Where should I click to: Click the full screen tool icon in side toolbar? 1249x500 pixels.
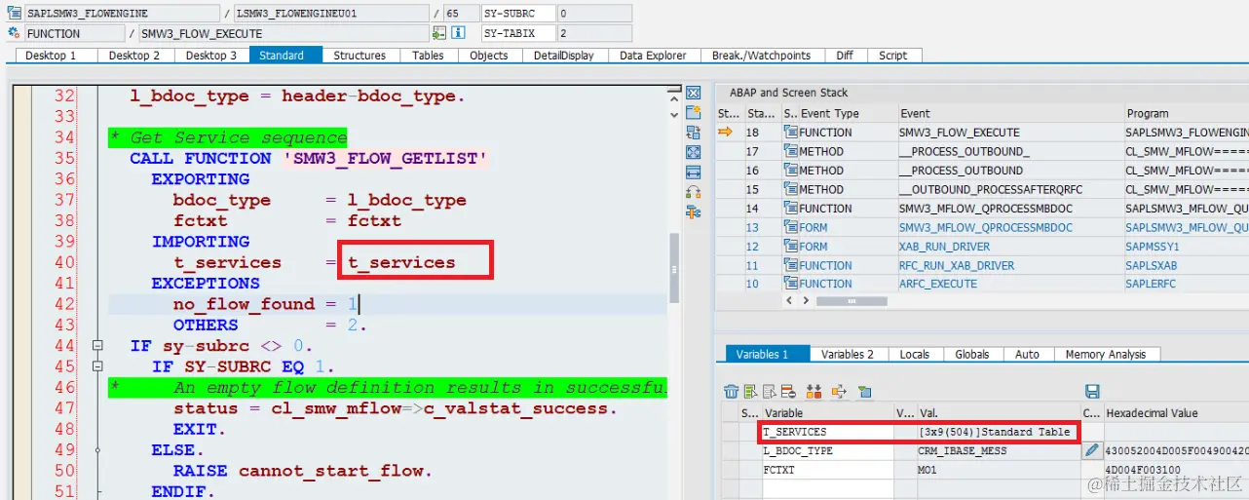pyautogui.click(x=694, y=153)
